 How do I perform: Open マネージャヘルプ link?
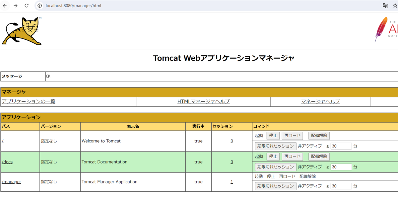click(x=320, y=101)
